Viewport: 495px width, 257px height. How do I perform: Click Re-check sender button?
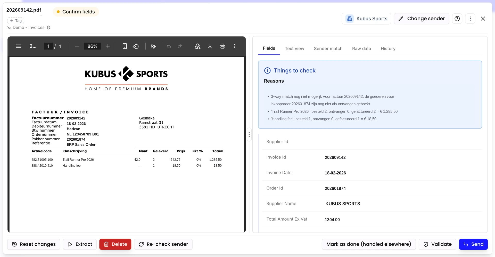[x=163, y=244]
